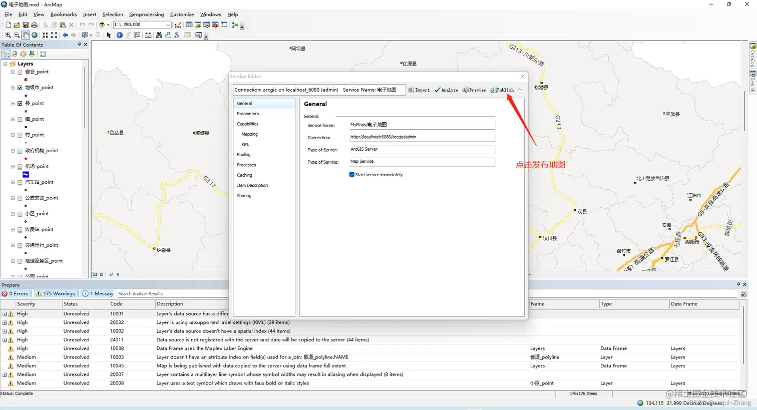Uncheck the 县_point layer checkbox
Image resolution: width=757 pixels, height=410 pixels.
pyautogui.click(x=20, y=104)
